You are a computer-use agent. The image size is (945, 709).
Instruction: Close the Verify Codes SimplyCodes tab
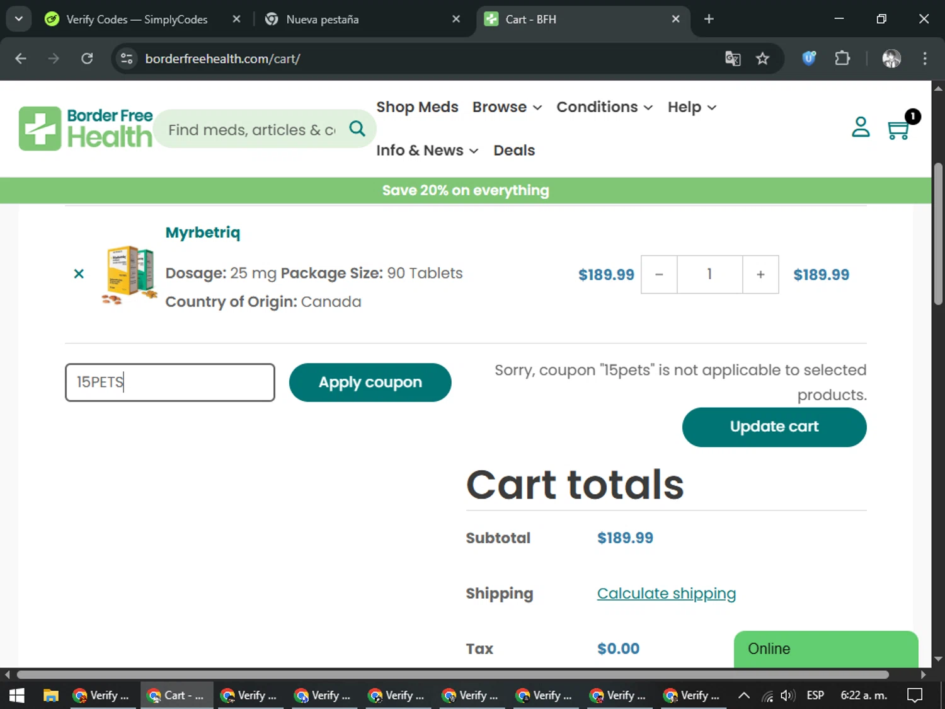[x=236, y=19]
